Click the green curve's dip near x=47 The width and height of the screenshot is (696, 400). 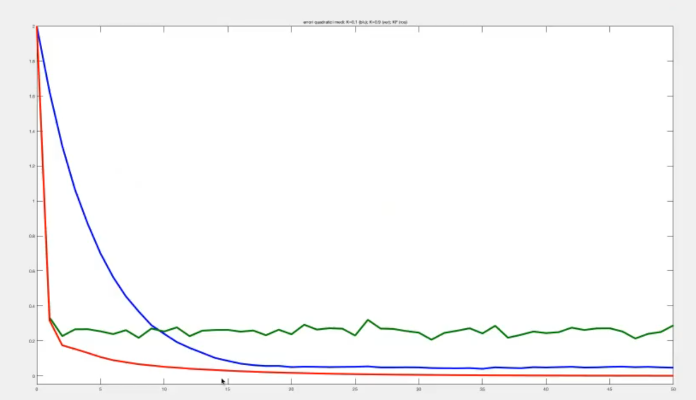tap(635, 338)
